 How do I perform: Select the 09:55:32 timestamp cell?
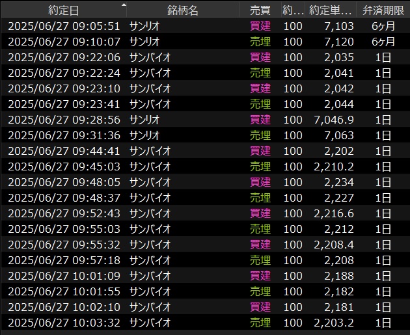click(x=64, y=245)
